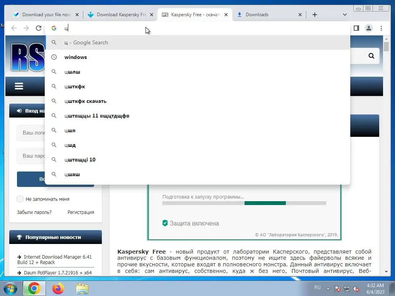The width and height of the screenshot is (395, 296).
Task: Toggle 'Не запоминать меня' checkbox
Action: click(x=20, y=199)
